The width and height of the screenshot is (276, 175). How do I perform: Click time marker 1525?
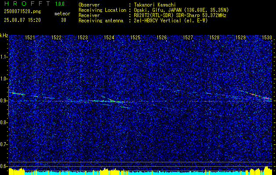[135, 37]
